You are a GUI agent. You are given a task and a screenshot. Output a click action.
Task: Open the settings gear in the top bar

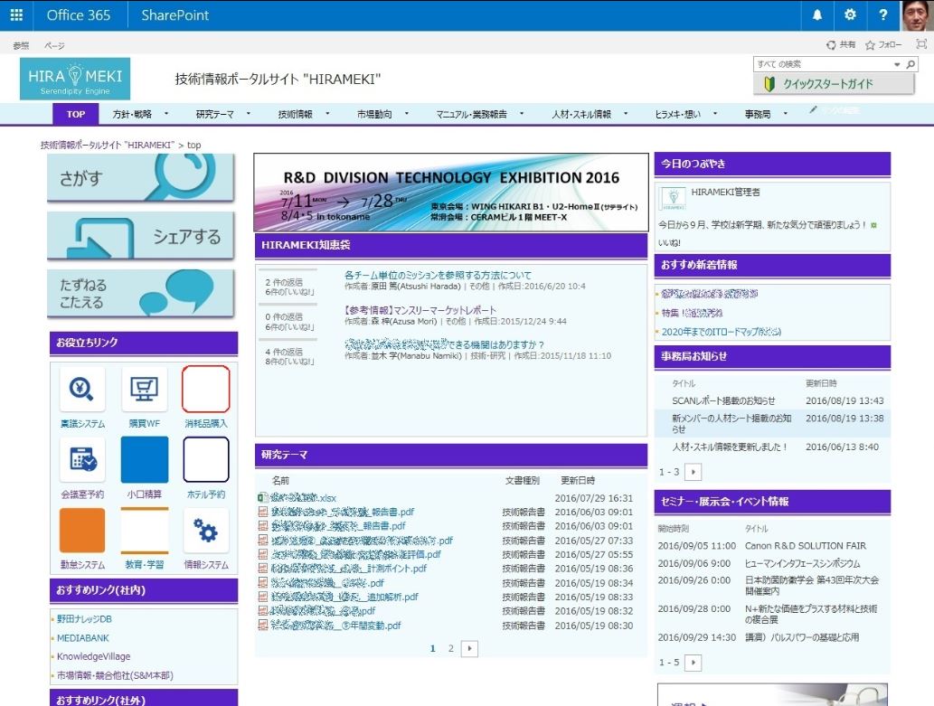coord(850,14)
